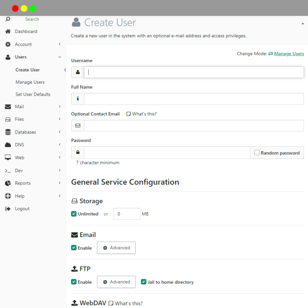Open the Email Advanced button

click(116, 248)
